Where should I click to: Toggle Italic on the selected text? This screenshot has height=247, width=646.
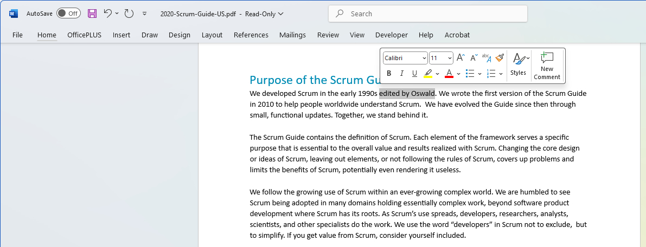tap(402, 73)
